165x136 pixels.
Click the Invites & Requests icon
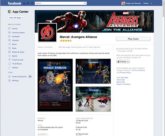[10, 77]
